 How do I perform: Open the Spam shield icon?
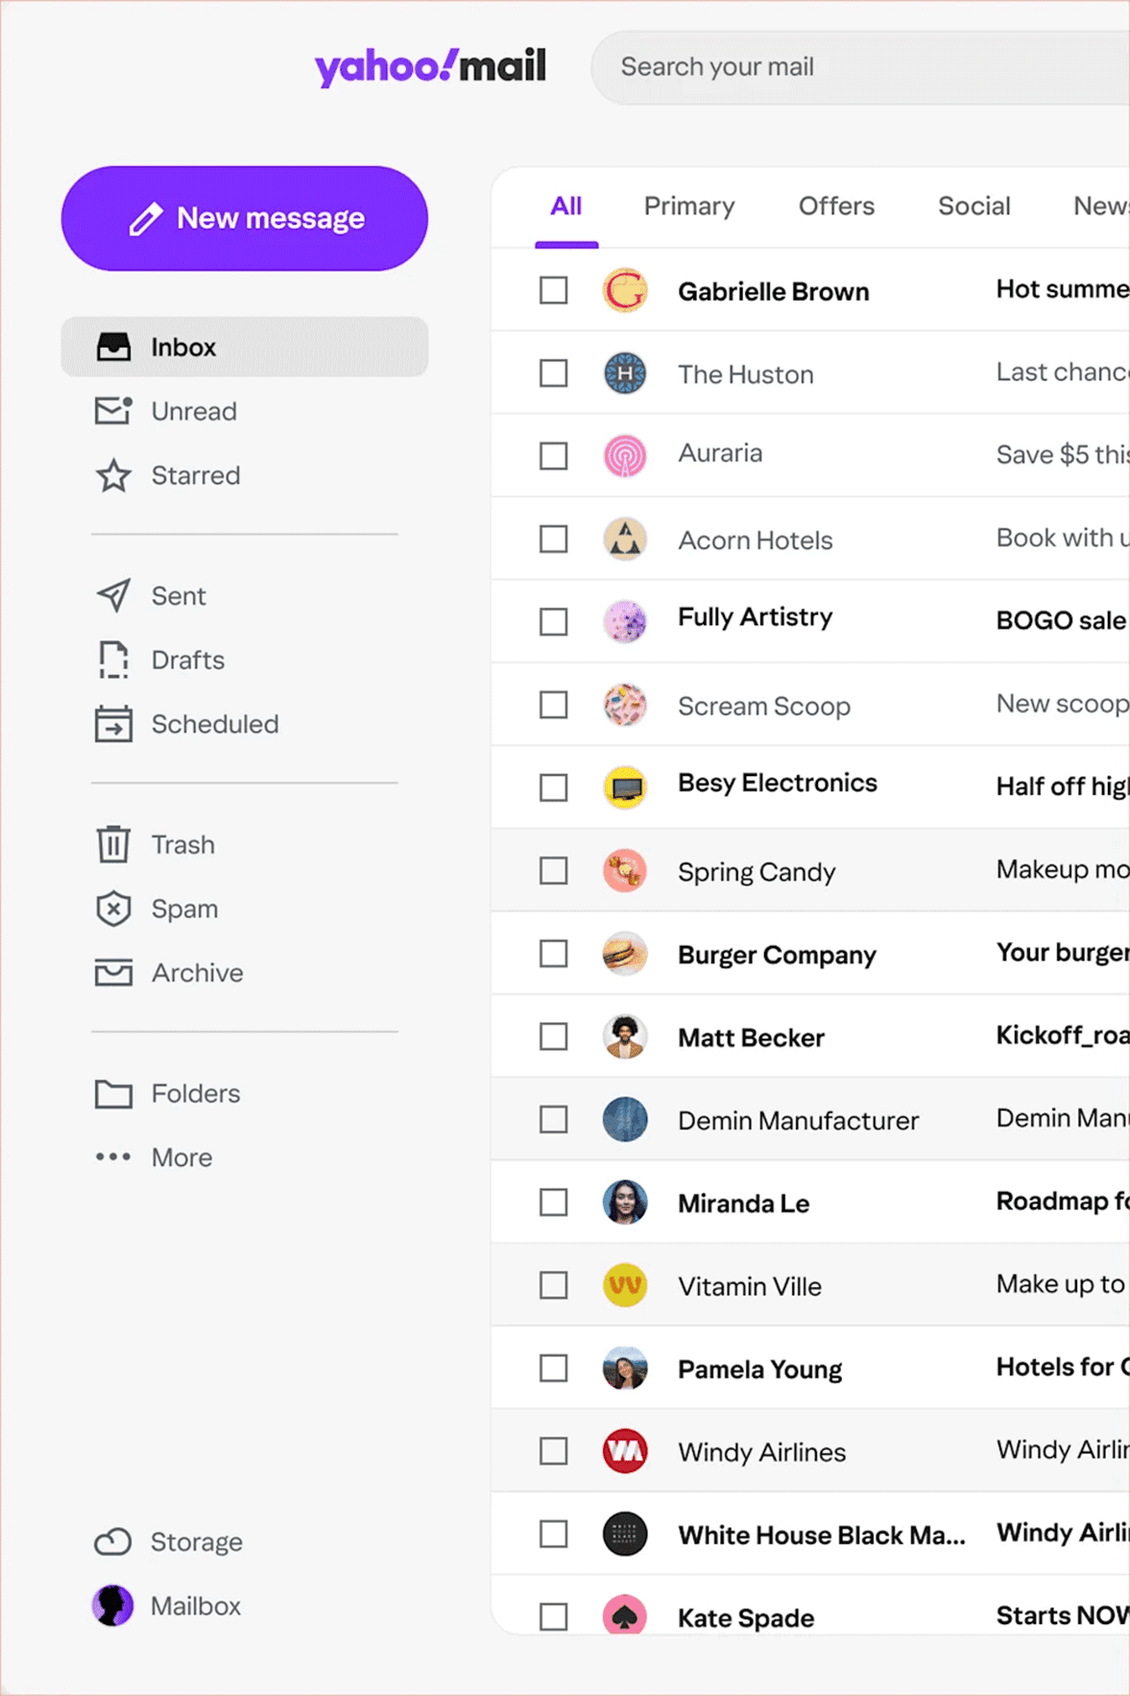113,909
